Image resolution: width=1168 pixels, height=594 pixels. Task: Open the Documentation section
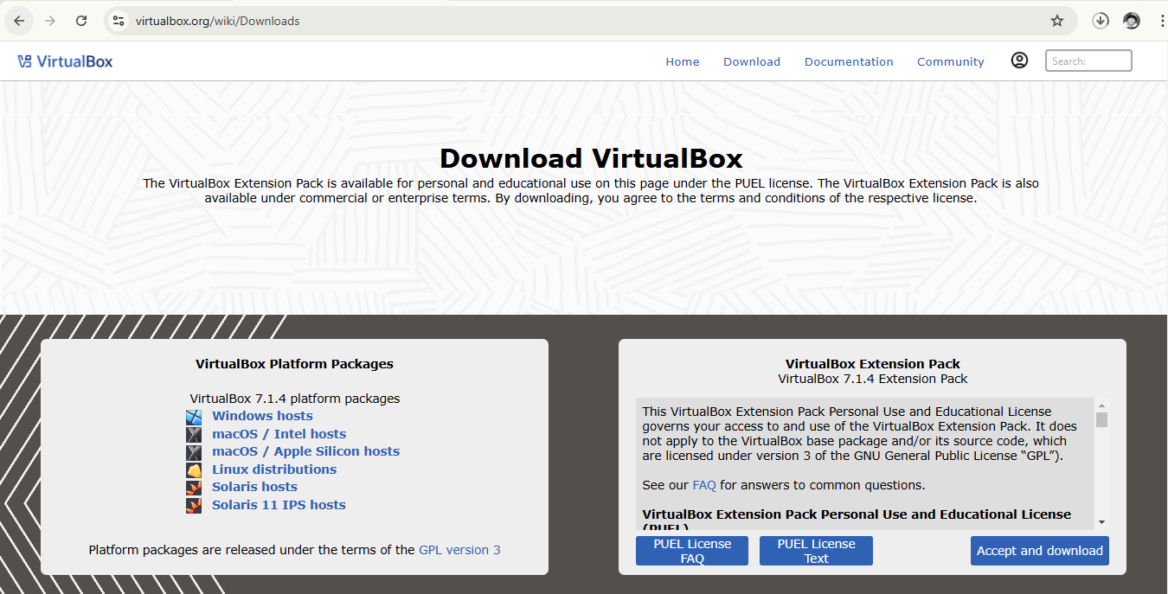(849, 61)
